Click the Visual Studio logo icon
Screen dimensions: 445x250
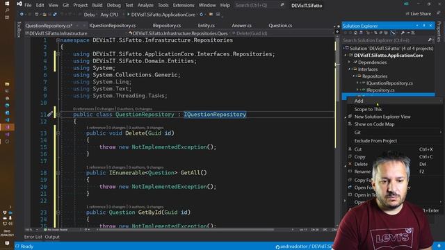coord(19,4)
